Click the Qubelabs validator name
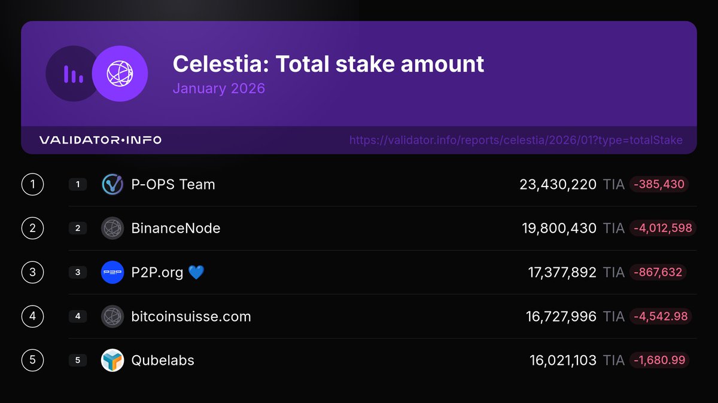 163,361
